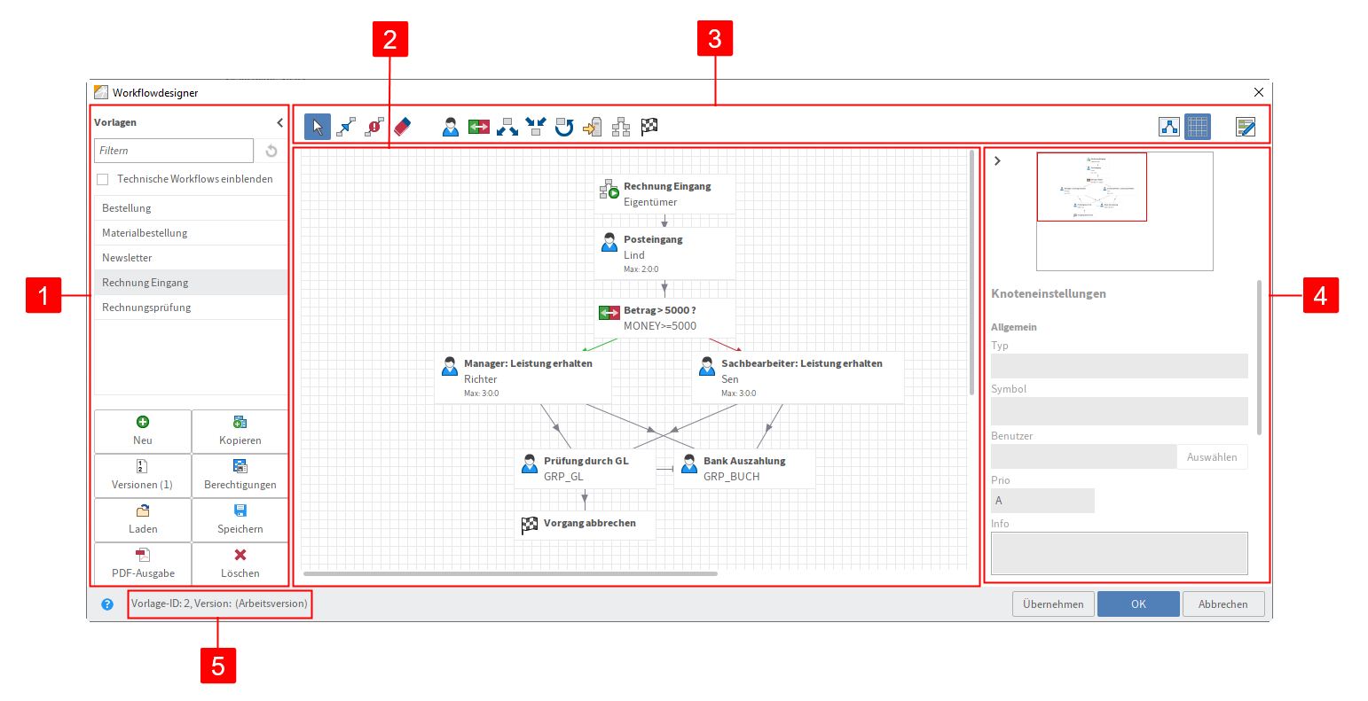Click the Übernehmen button
This screenshot has height=701, width=1368.
(1053, 604)
